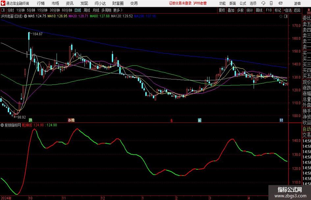Click the 164.67 high price label

pos(37,34)
